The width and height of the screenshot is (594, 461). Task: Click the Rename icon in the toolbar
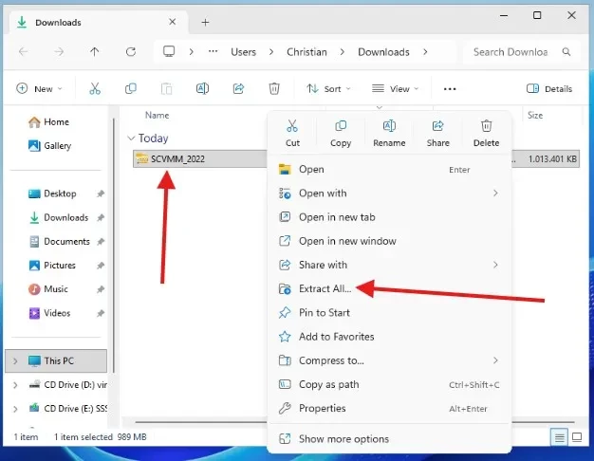pyautogui.click(x=202, y=88)
